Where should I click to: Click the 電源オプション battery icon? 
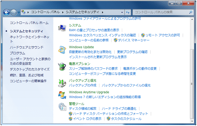[x=62, y=67]
